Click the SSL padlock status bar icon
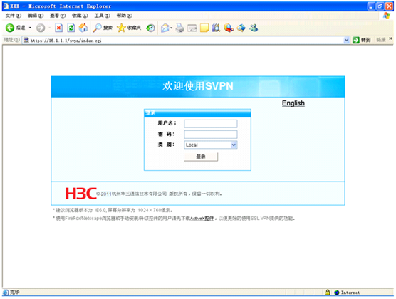The height and width of the screenshot is (299, 396). click(328, 293)
